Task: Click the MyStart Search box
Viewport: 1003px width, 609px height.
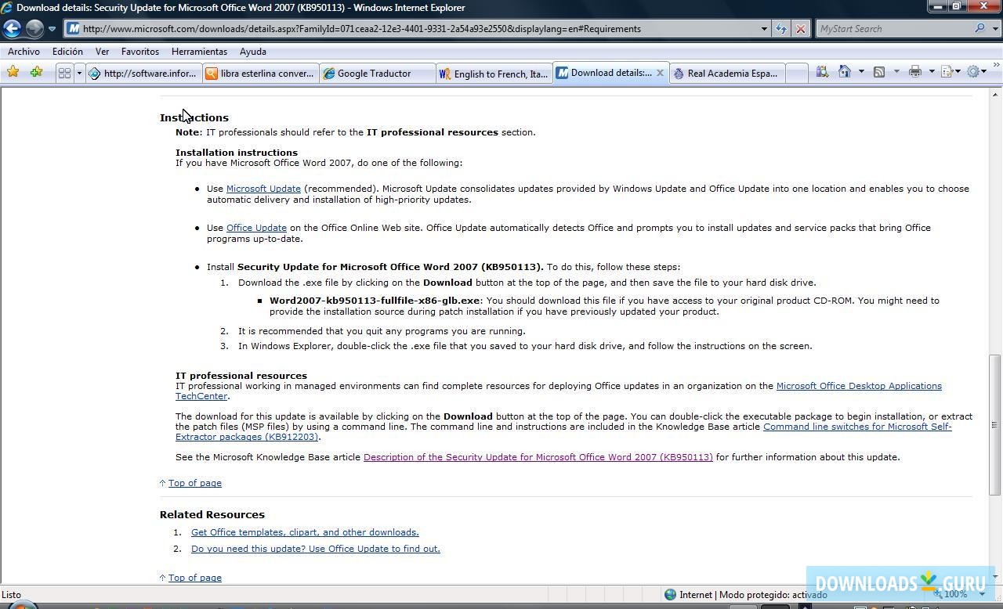Action: 893,29
